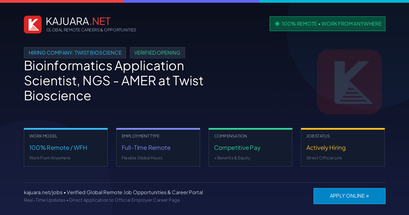Click the 'JOB STATUS' label
The width and height of the screenshot is (409, 215).
(318, 136)
